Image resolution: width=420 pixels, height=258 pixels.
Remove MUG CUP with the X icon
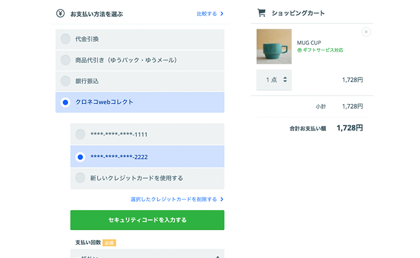pos(366,32)
